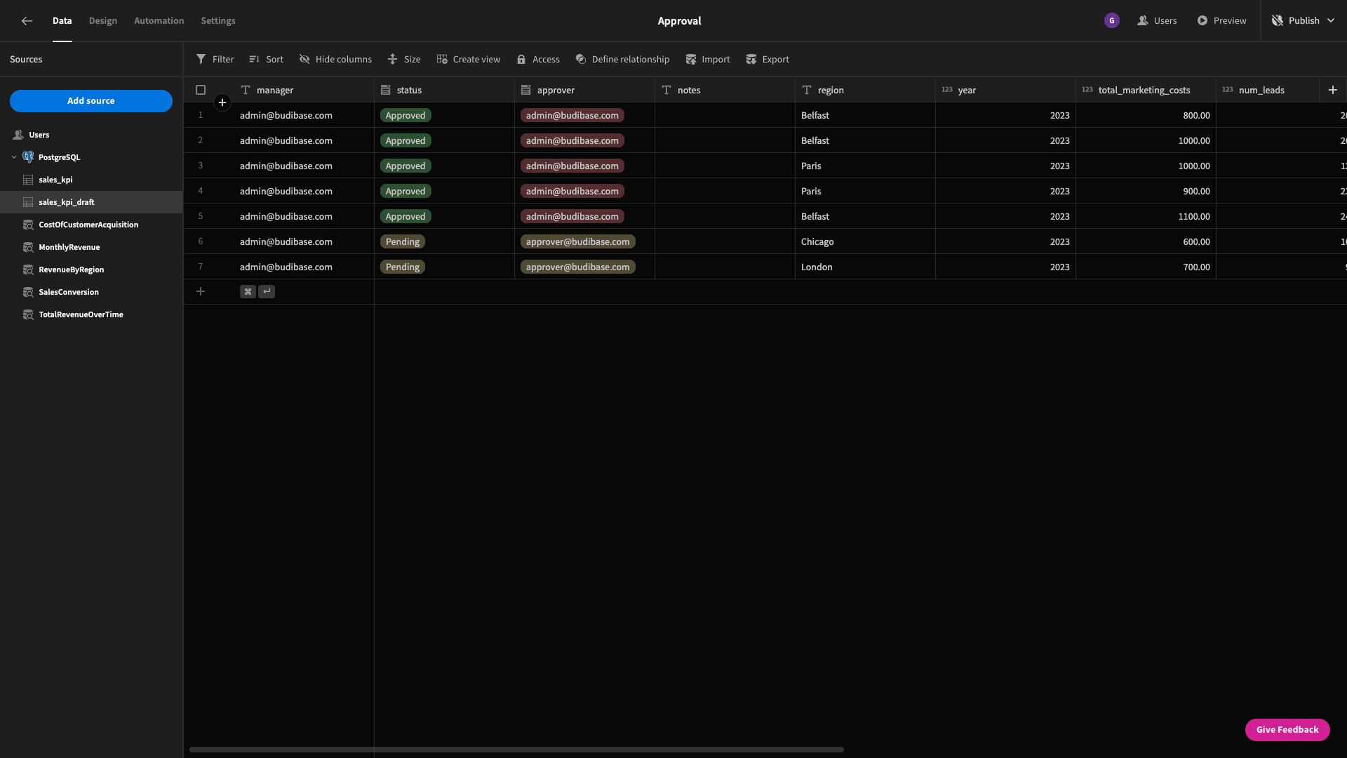Select the Design tab

pos(102,20)
